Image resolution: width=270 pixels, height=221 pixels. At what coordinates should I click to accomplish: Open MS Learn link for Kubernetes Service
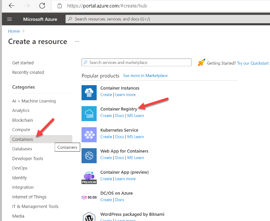(136, 137)
